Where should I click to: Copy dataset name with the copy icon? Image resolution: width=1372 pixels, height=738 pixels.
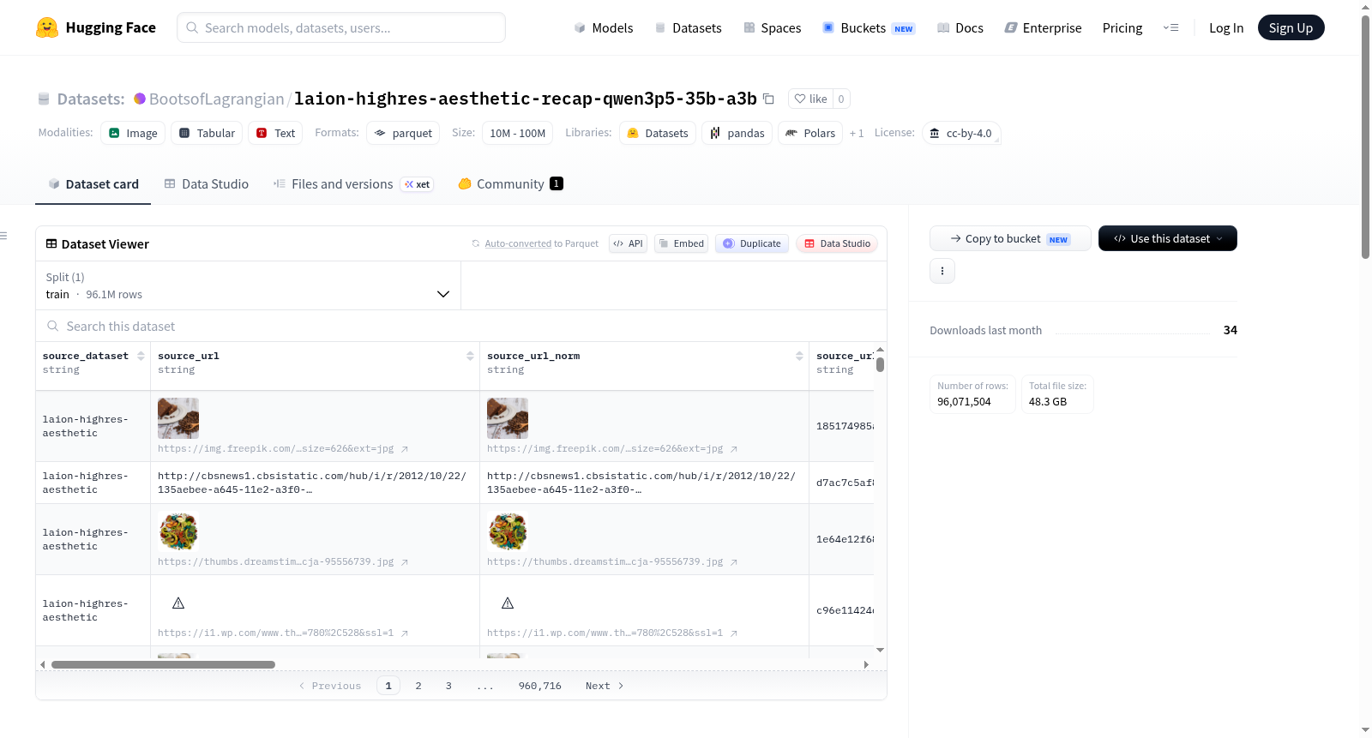[x=768, y=99]
